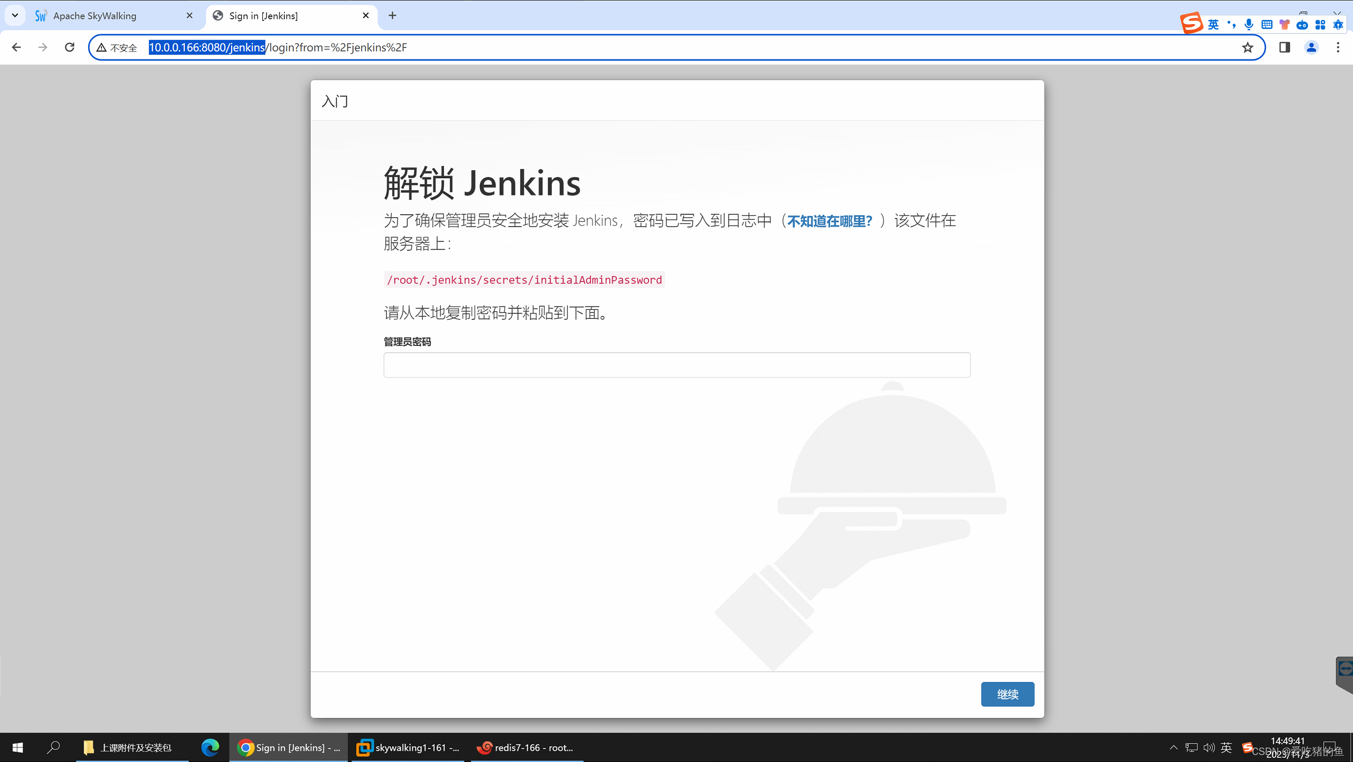Viewport: 1353px width, 762px height.
Task: Bookmark this page with star icon
Action: pyautogui.click(x=1247, y=47)
